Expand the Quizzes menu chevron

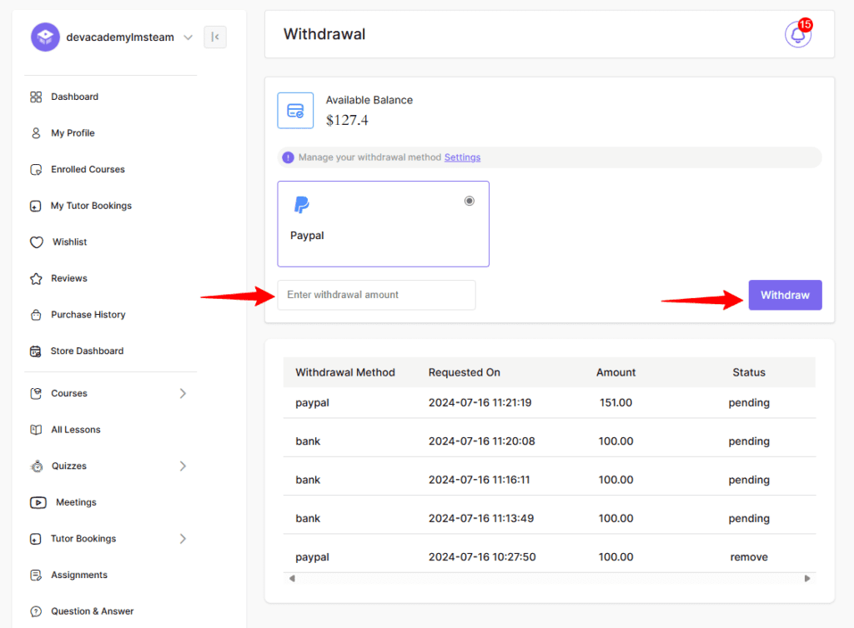pyautogui.click(x=183, y=466)
